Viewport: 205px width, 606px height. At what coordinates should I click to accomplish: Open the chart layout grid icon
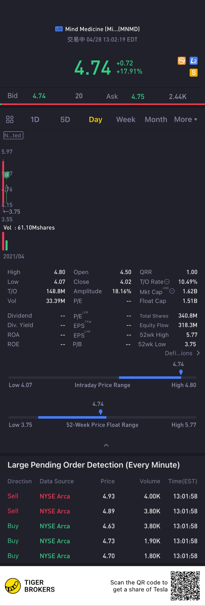(10, 119)
